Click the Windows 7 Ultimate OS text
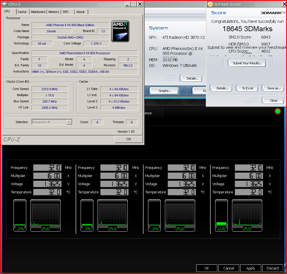The width and height of the screenshot is (287, 274). (x=180, y=65)
